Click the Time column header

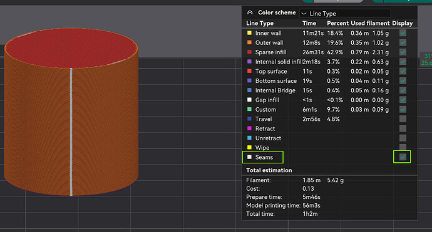pos(309,23)
